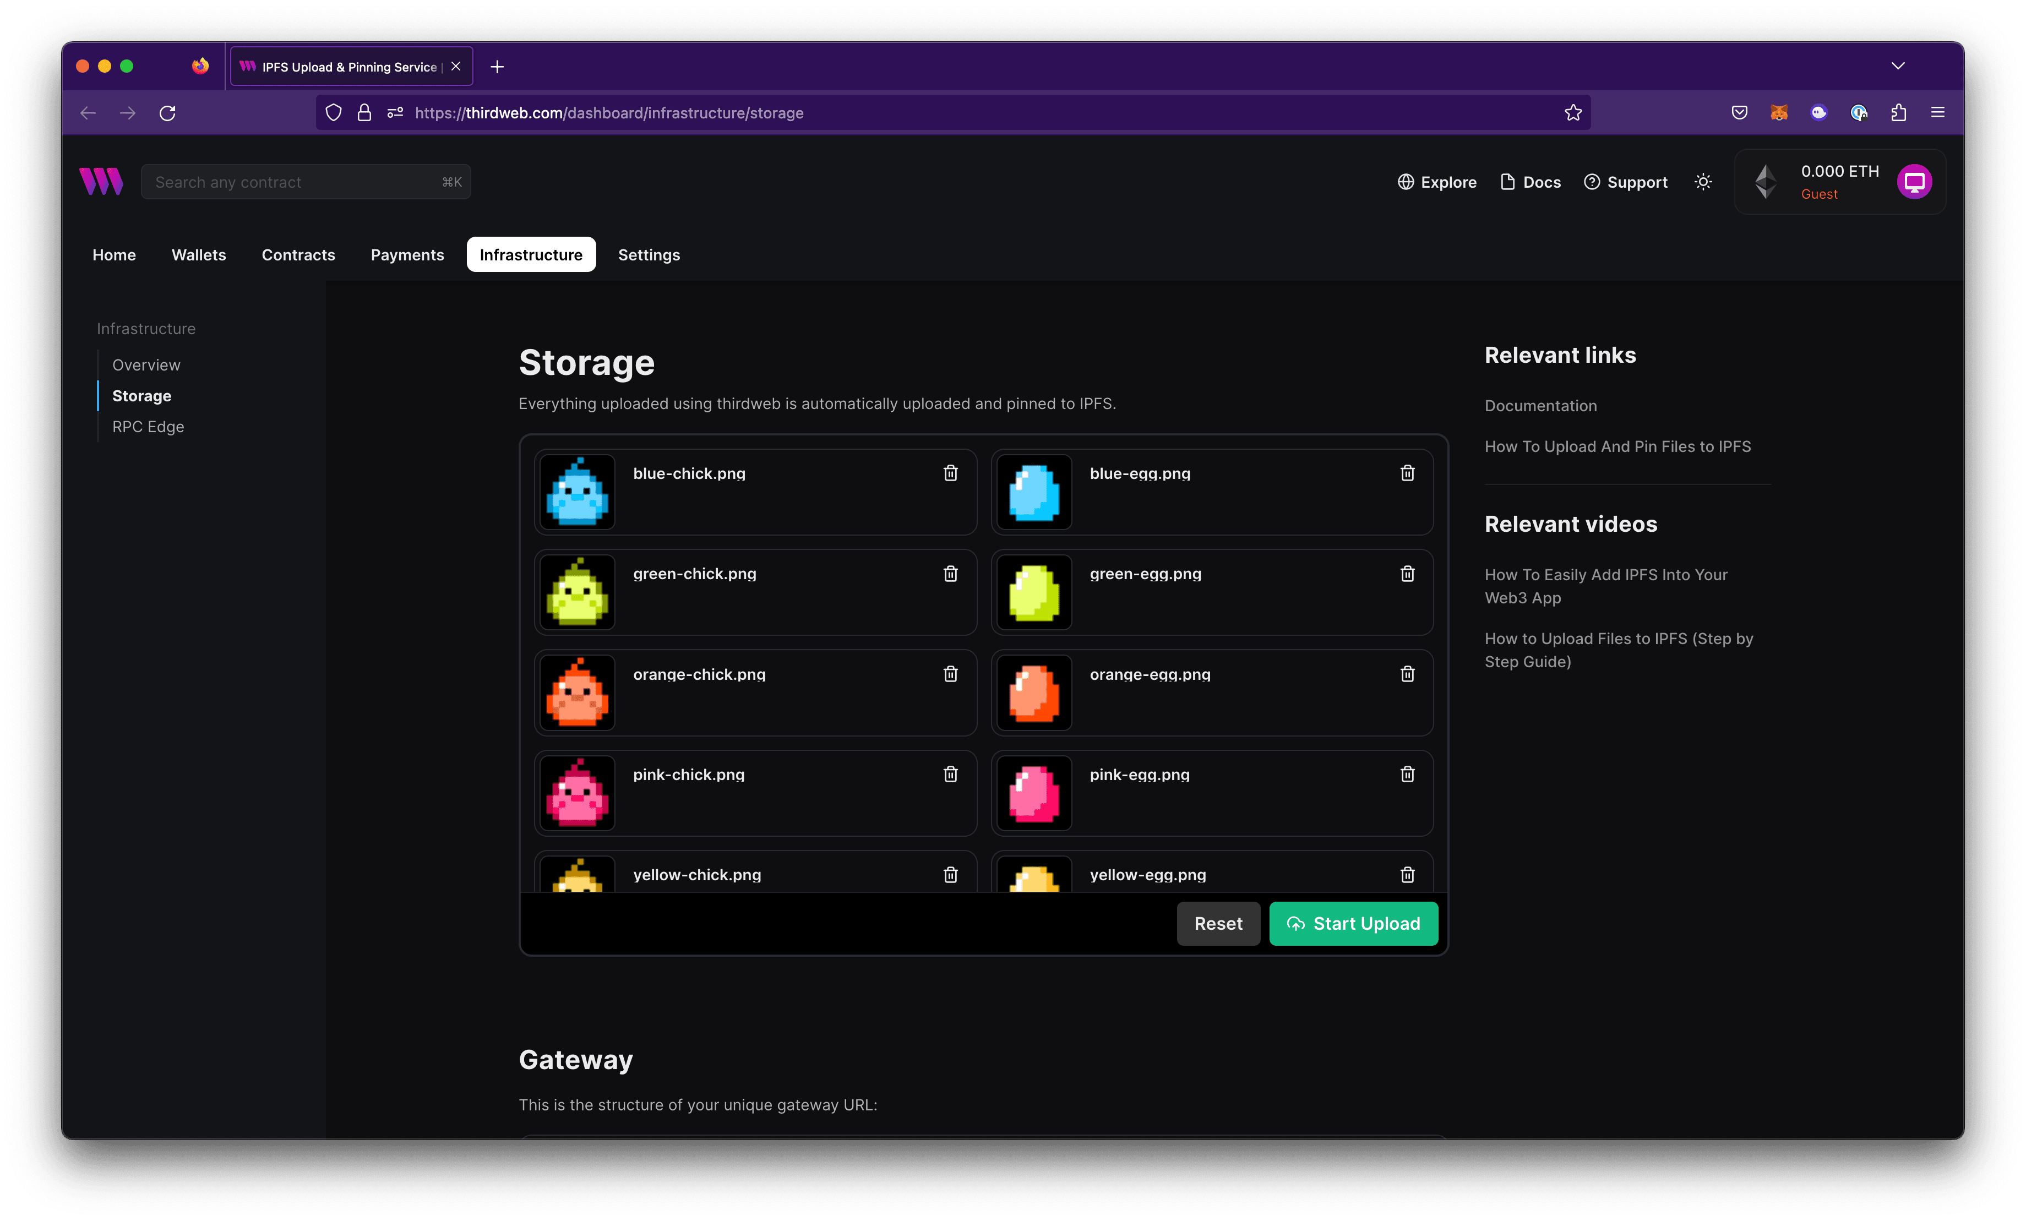Open the Storage sidebar item
This screenshot has width=2026, height=1221.
click(142, 395)
